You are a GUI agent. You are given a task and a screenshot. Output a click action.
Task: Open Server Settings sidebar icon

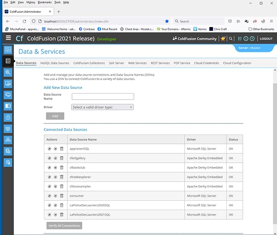pos(8,50)
